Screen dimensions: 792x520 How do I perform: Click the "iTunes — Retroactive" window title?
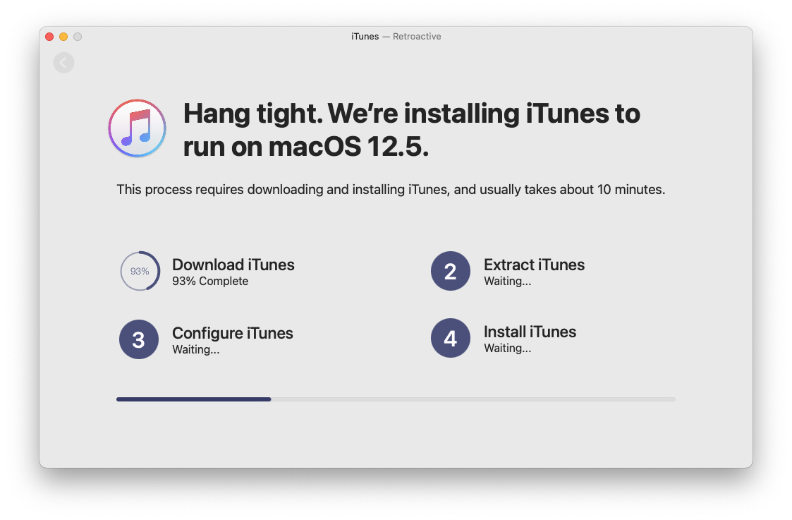pos(396,37)
